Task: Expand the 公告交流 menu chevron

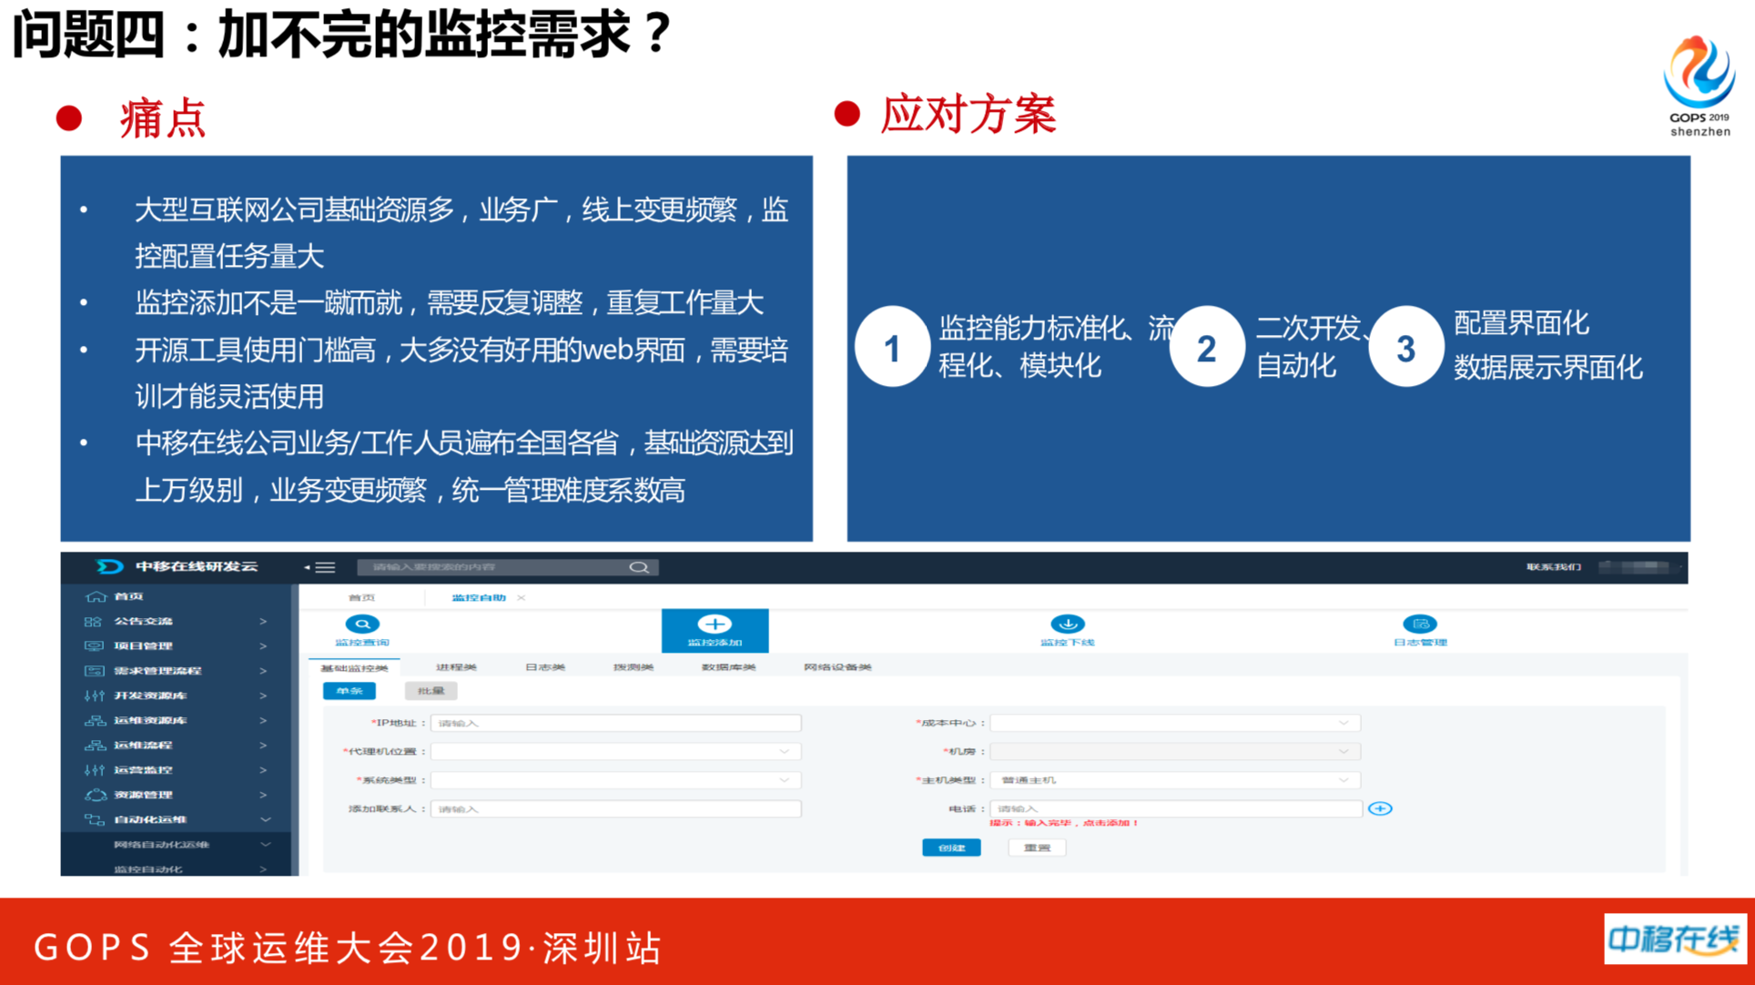Action: [263, 622]
